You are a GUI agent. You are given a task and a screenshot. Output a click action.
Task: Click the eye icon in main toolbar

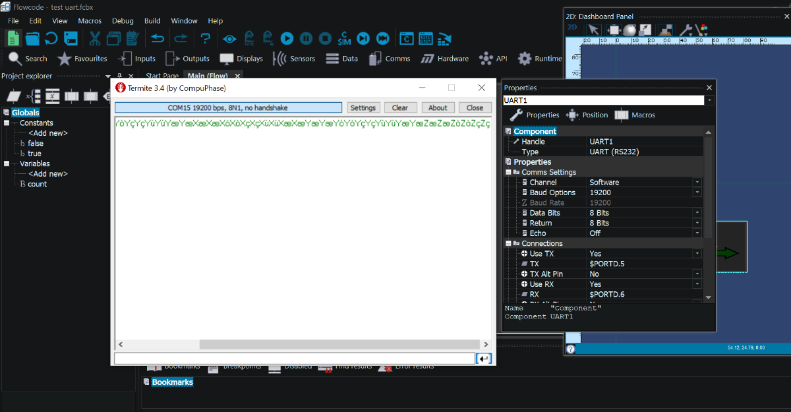click(x=229, y=39)
